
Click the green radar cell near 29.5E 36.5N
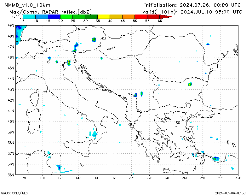(x=216, y=159)
